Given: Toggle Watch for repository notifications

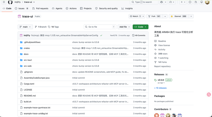Looking at the screenshot, I should pos(137,16).
